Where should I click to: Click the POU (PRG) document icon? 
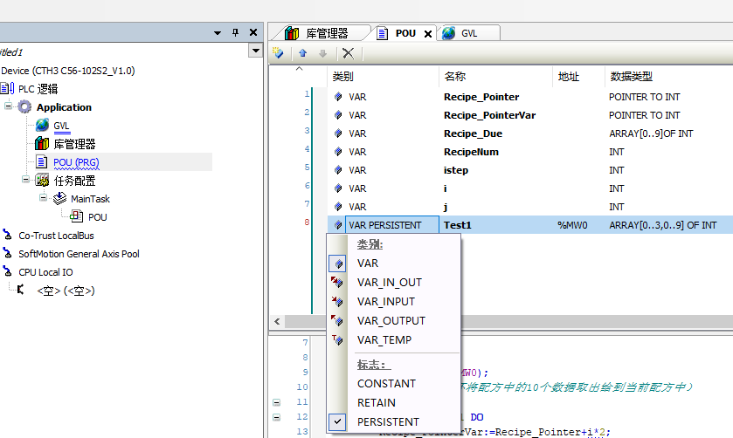coord(42,161)
